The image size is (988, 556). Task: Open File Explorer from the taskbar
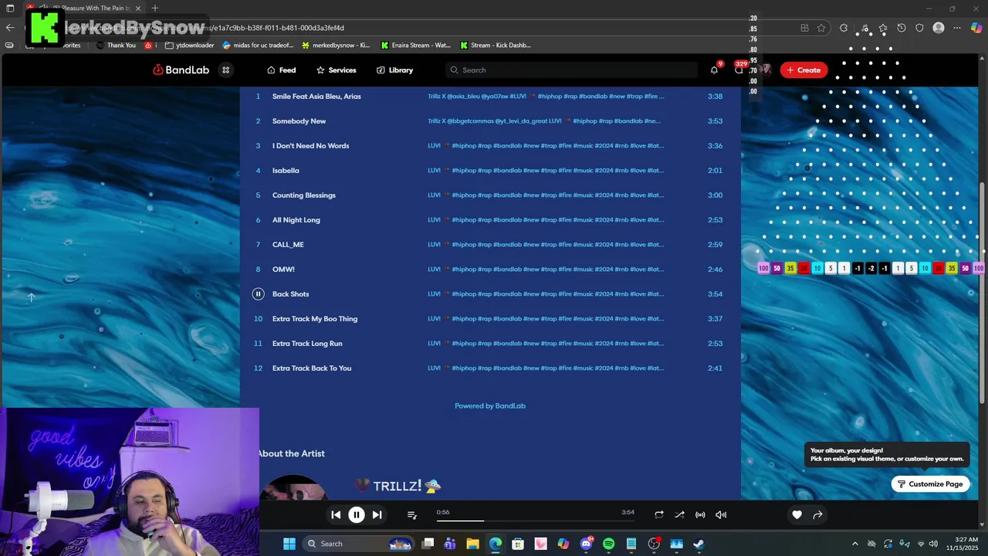(472, 544)
